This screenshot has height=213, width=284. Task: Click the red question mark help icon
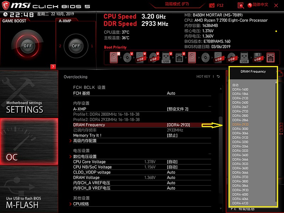(53, 67)
